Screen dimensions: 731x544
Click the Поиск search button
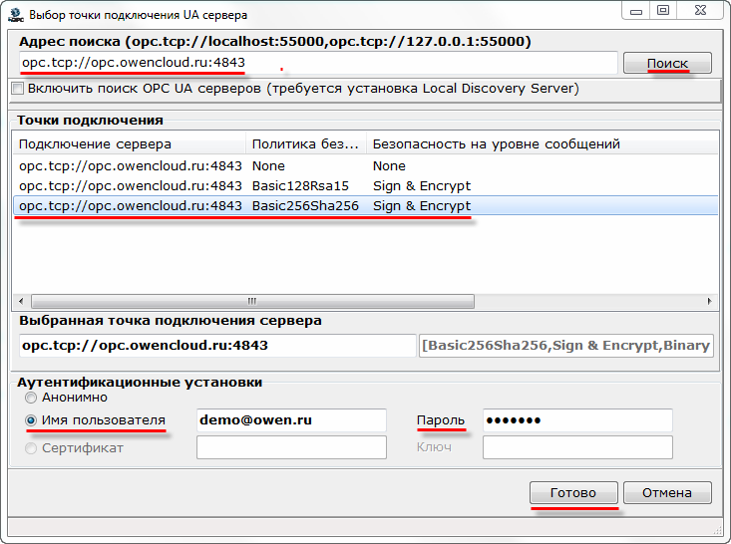tap(667, 63)
